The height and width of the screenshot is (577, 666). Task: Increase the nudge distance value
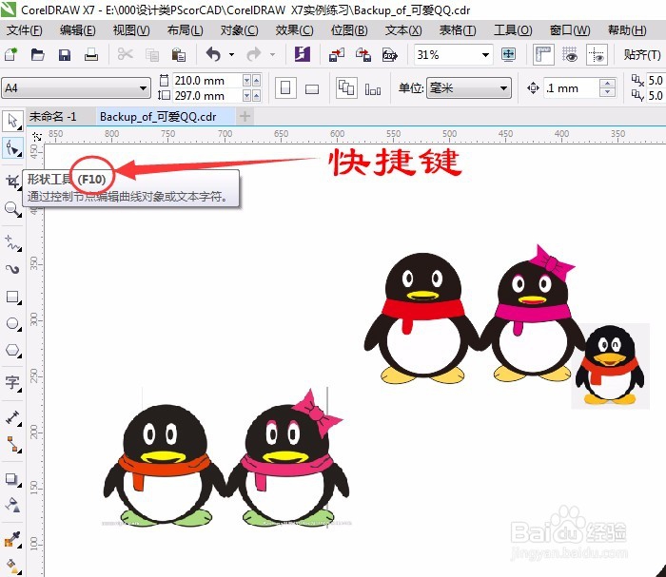click(608, 83)
